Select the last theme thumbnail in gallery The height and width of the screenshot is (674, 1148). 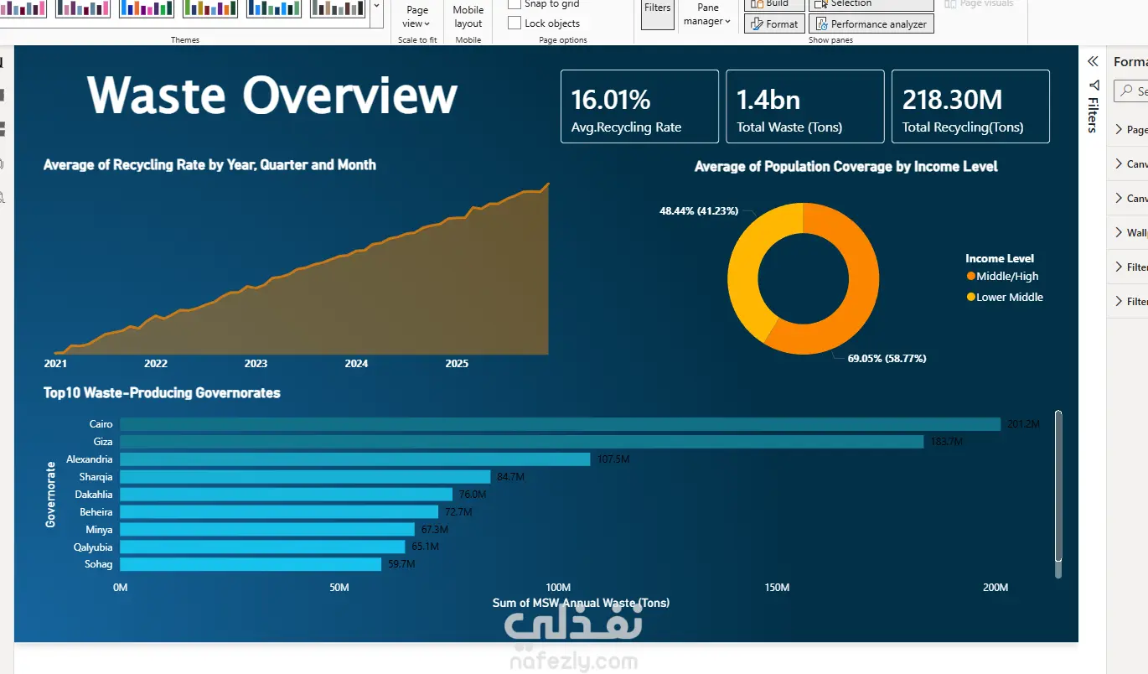click(x=337, y=8)
